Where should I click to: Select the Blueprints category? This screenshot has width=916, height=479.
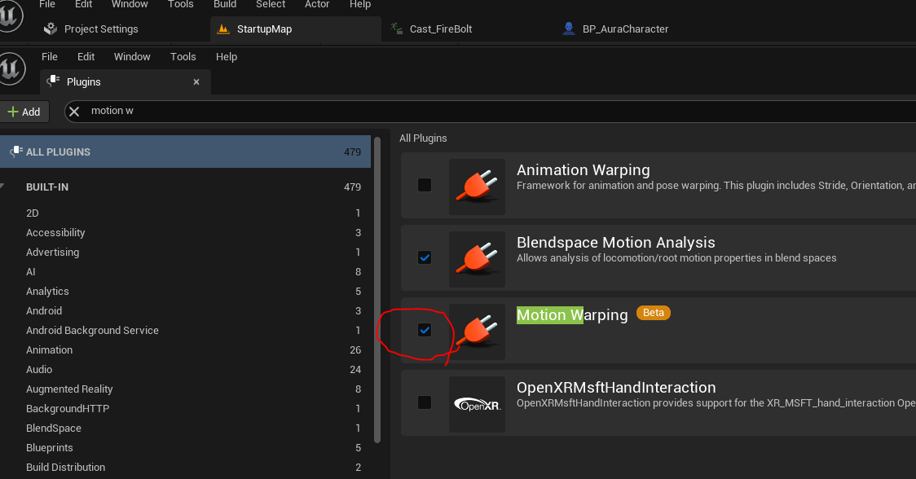[185, 448]
